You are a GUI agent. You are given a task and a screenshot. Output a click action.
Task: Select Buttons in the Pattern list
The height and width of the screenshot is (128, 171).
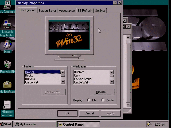42,79
